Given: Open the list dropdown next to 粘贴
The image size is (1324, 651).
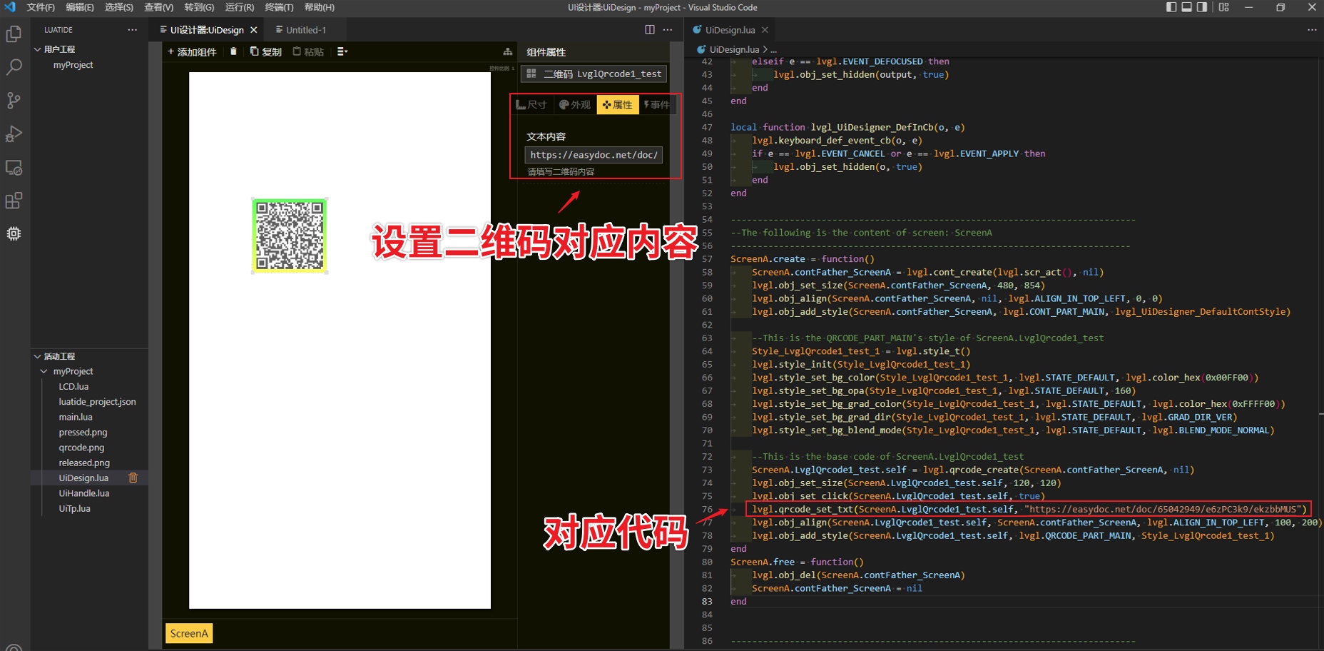Looking at the screenshot, I should tap(342, 51).
